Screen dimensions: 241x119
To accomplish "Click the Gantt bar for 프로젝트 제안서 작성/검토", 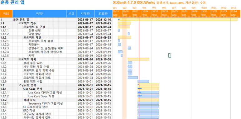I will coord(120,52).
